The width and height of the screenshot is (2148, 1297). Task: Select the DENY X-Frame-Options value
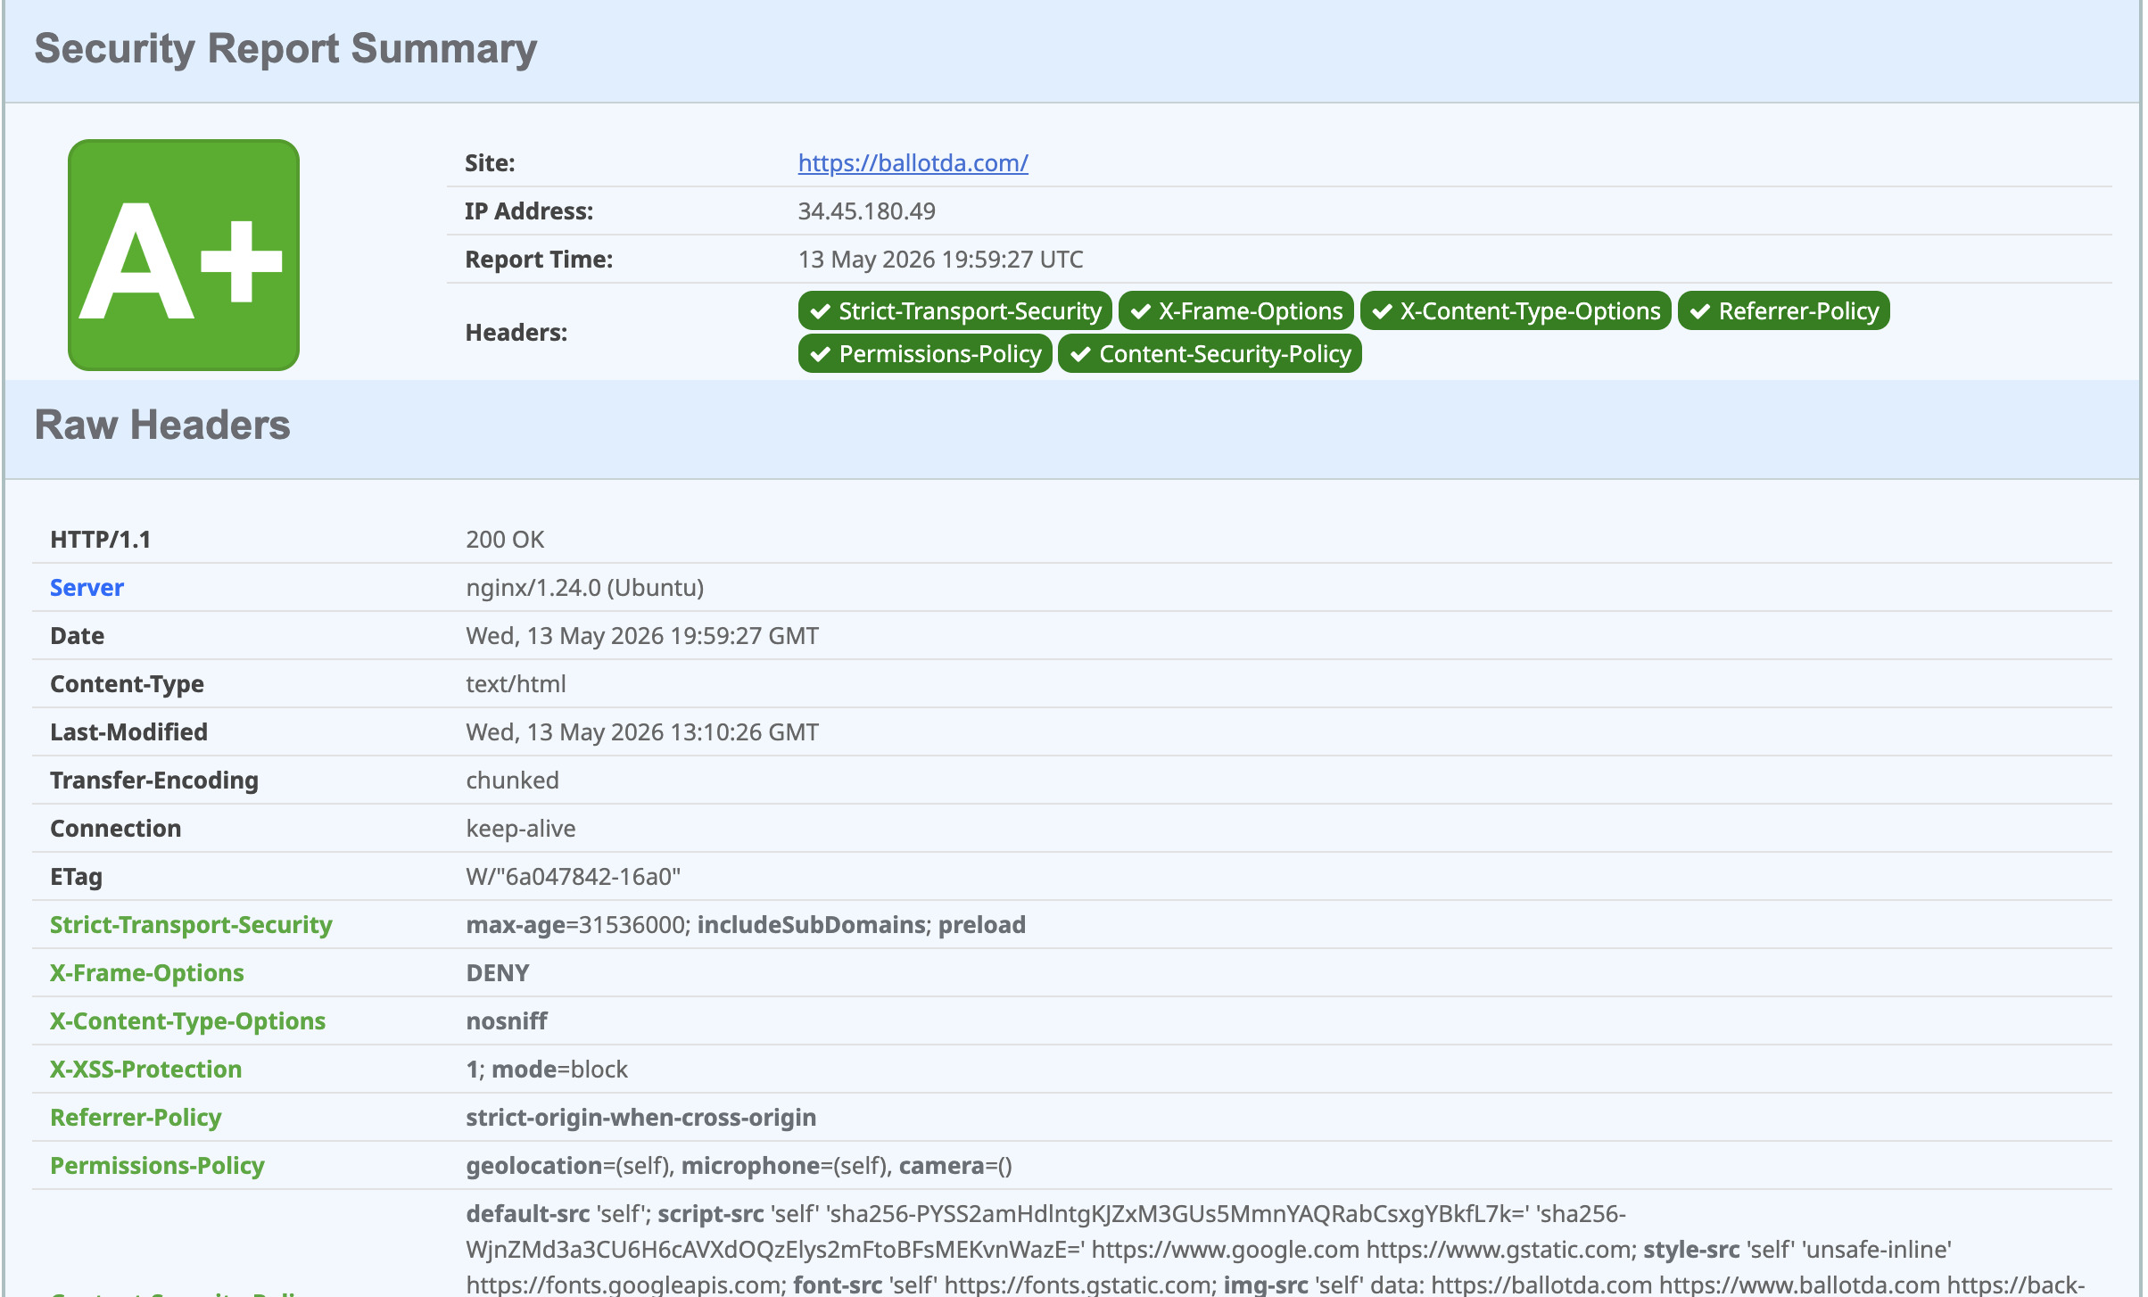(x=498, y=973)
